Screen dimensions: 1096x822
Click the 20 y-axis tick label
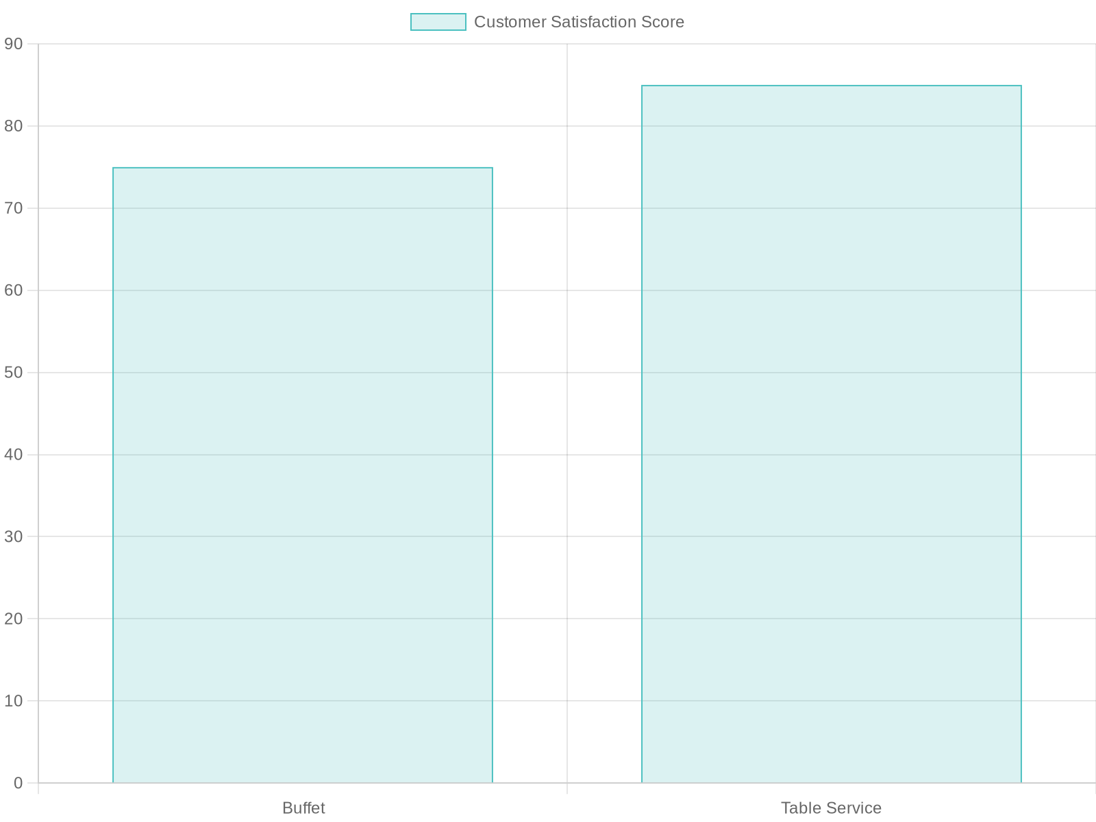[x=14, y=619]
